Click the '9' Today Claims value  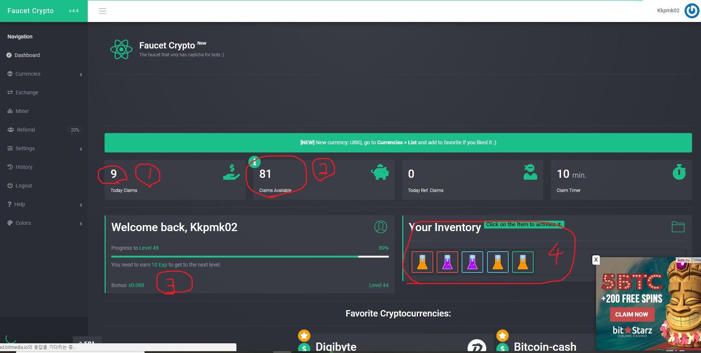(114, 174)
